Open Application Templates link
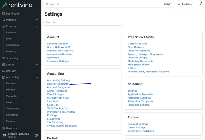The width and height of the screenshot is (205, 140). [140, 94]
